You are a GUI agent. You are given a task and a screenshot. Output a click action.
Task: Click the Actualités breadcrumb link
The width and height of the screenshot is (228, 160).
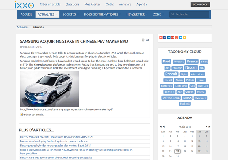pos(22,27)
